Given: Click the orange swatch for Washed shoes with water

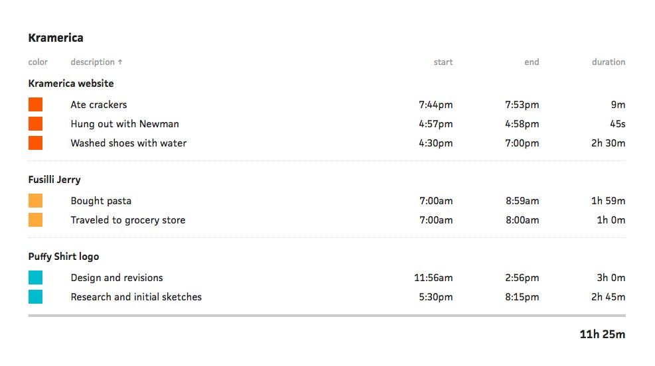Looking at the screenshot, I should point(36,143).
